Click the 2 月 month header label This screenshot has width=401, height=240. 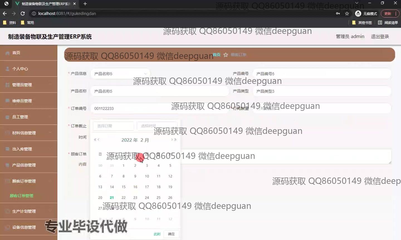pos(145,140)
